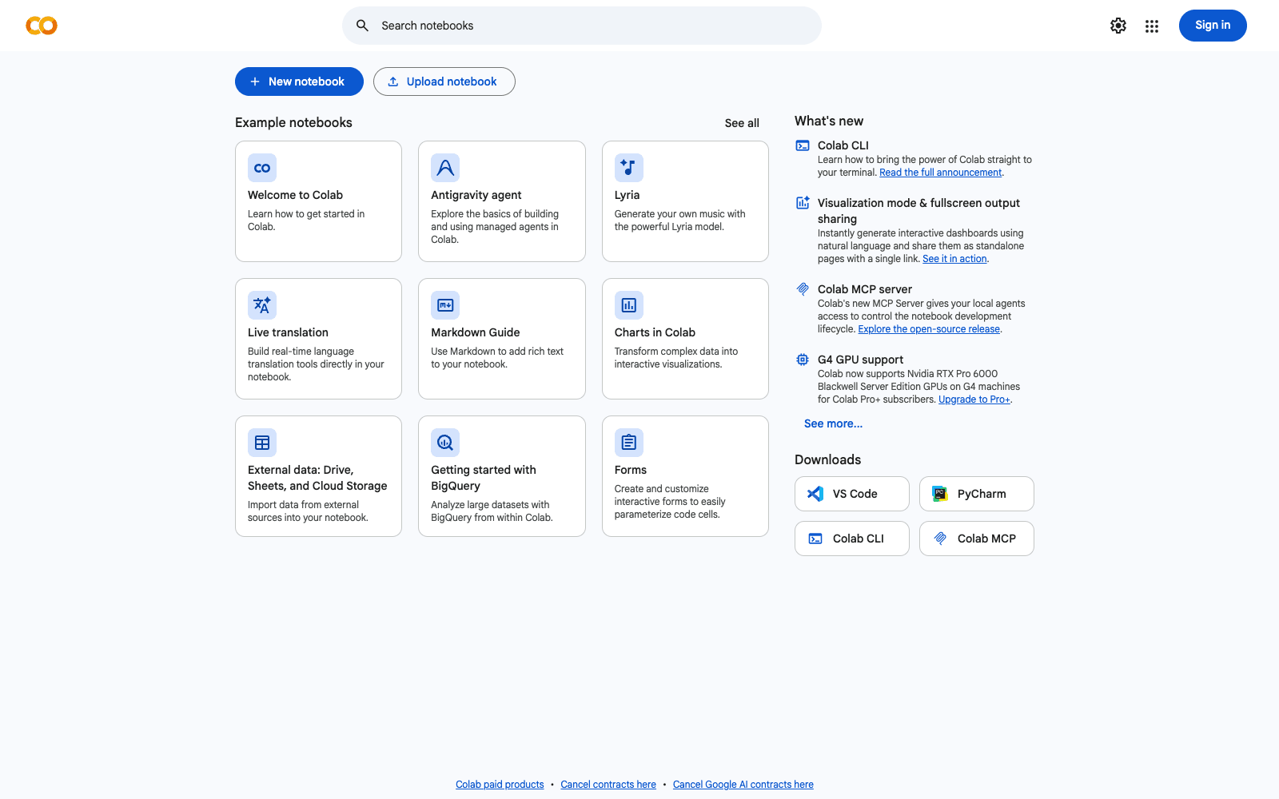Open Read the full announcement link
Viewport: 1279px width, 799px height.
940,173
